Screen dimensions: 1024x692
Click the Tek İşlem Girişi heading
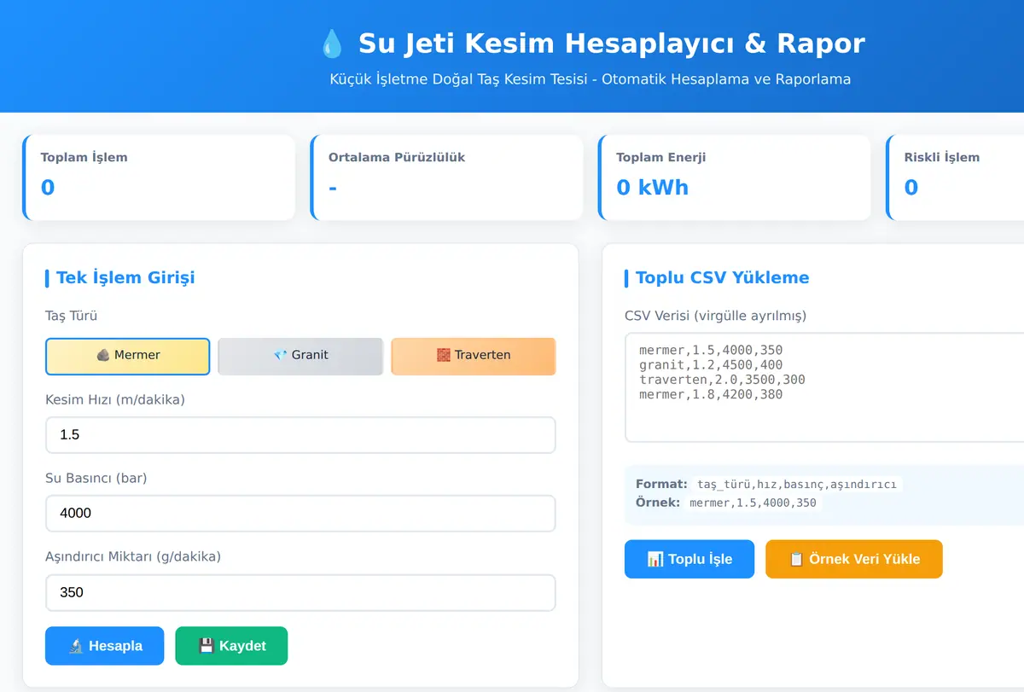(x=125, y=277)
